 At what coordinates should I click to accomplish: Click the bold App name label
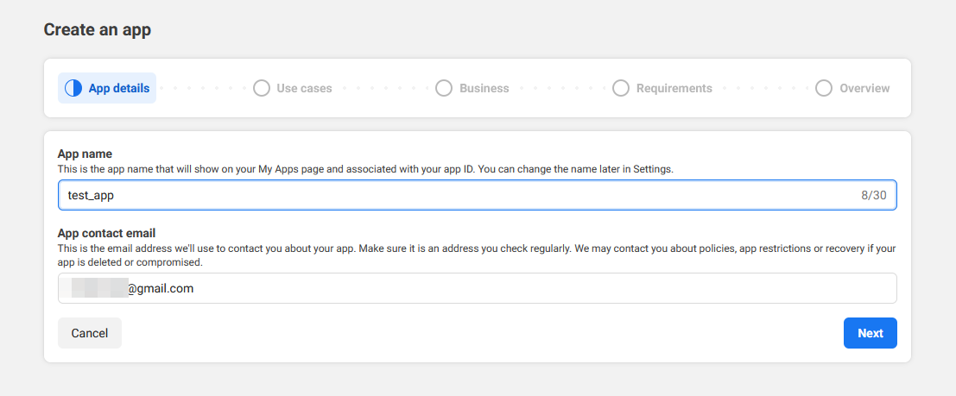85,154
